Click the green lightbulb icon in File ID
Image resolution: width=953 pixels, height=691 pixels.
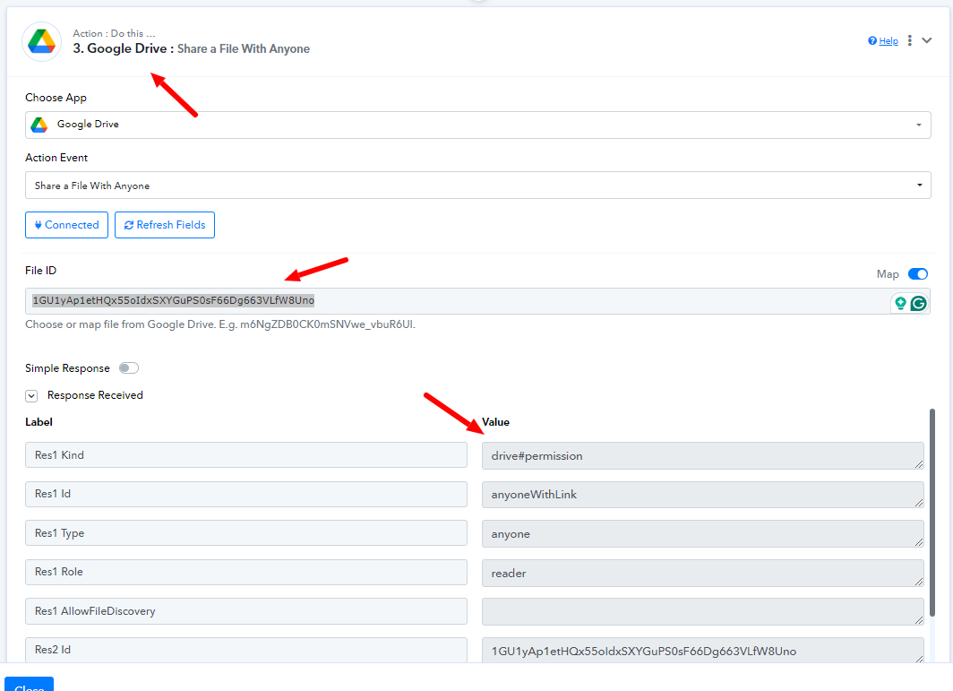[x=900, y=303]
